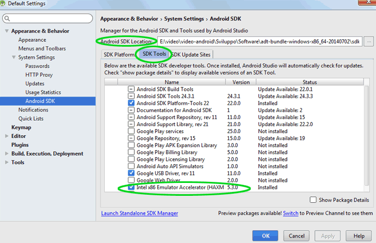This screenshot has width=376, height=243.
Task: Click Switch to Preview Channel link
Action: (x=291, y=213)
